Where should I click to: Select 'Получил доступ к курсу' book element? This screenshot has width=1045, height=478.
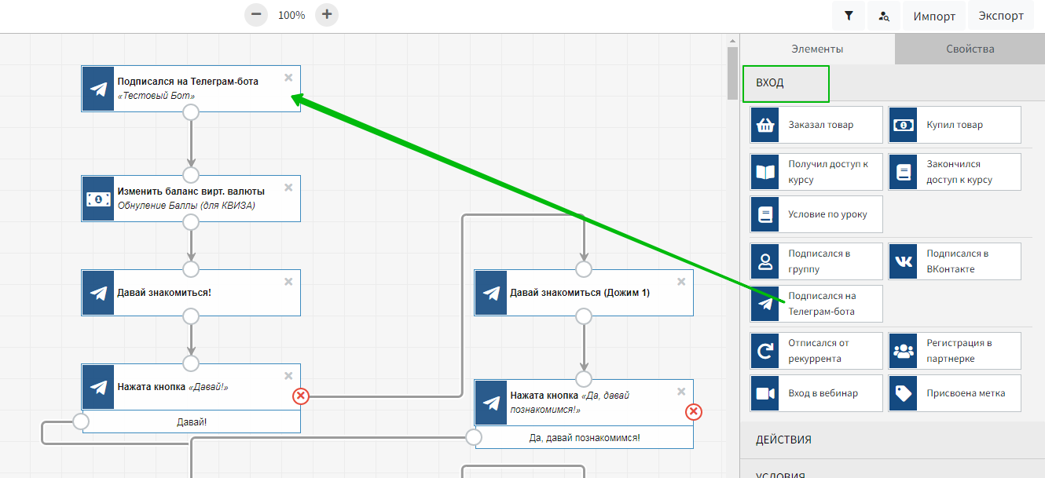tap(816, 172)
